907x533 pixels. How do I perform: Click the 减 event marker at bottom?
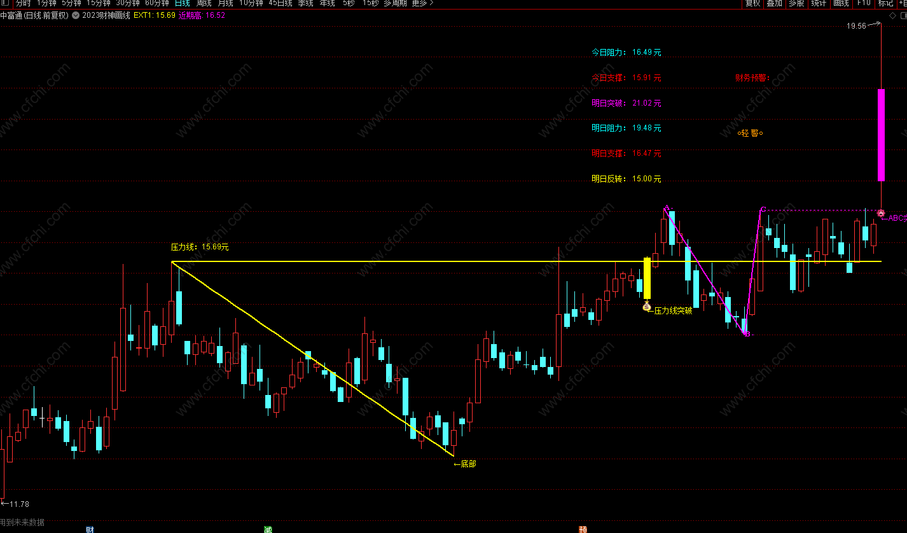[268, 529]
